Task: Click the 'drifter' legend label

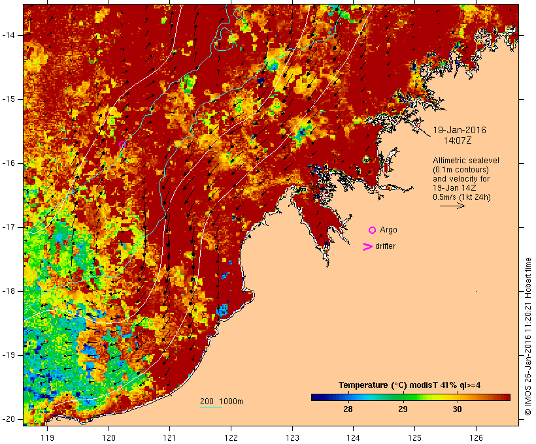Action: click(385, 246)
